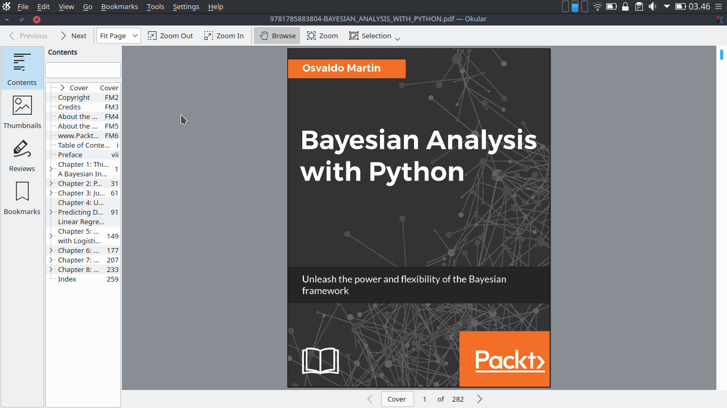This screenshot has height=408, width=727.
Task: Click the battery icon beside Wi-Fi
Action: 612,6
